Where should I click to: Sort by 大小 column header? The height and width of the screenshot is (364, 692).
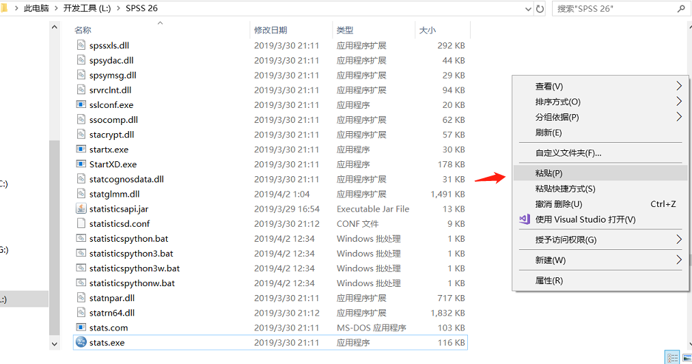[x=427, y=30]
